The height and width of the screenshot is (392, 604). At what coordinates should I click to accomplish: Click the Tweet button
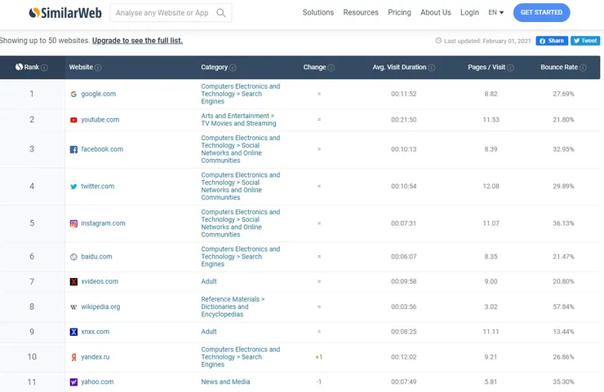[x=584, y=41]
